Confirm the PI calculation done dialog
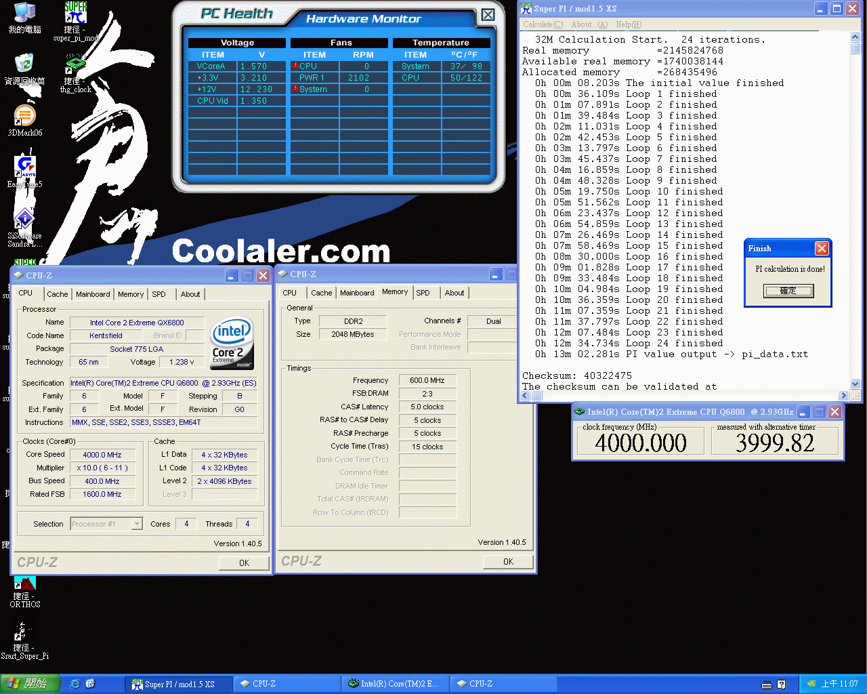This screenshot has width=867, height=694. [x=788, y=291]
